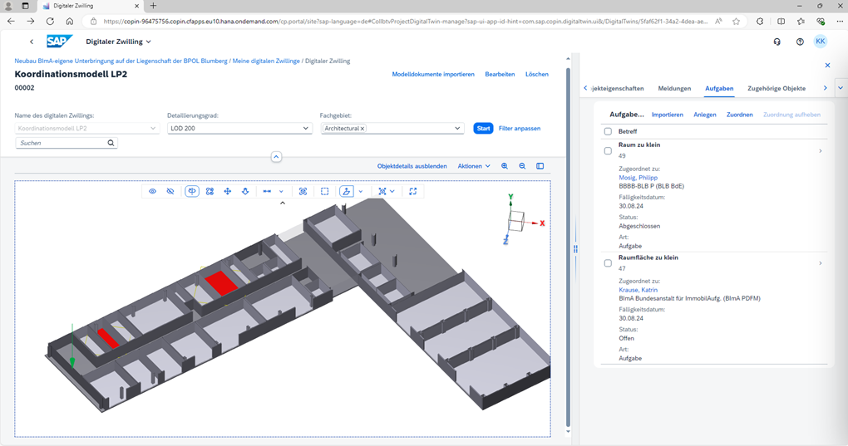Image resolution: width=848 pixels, height=446 pixels.
Task: Click the blue Start button
Action: coord(484,129)
